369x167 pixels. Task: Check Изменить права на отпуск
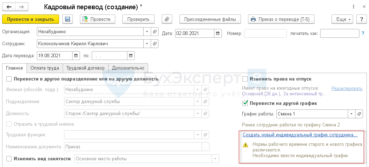(246, 79)
